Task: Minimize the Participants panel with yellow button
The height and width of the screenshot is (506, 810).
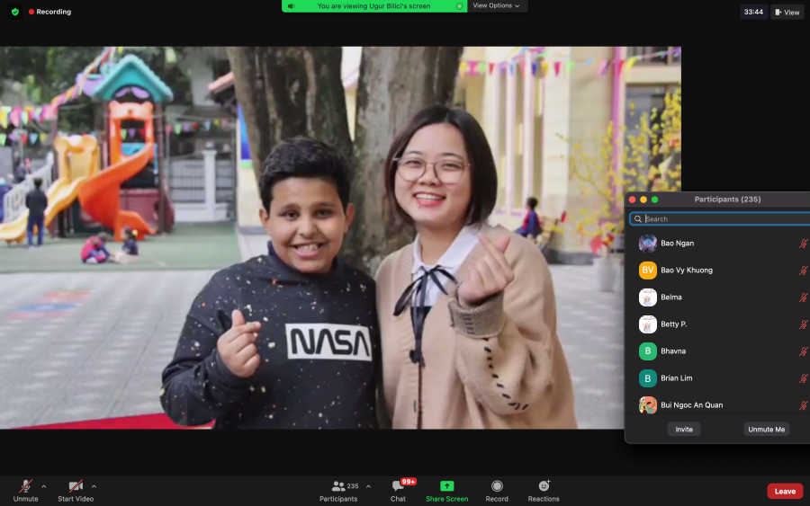Action: [643, 200]
